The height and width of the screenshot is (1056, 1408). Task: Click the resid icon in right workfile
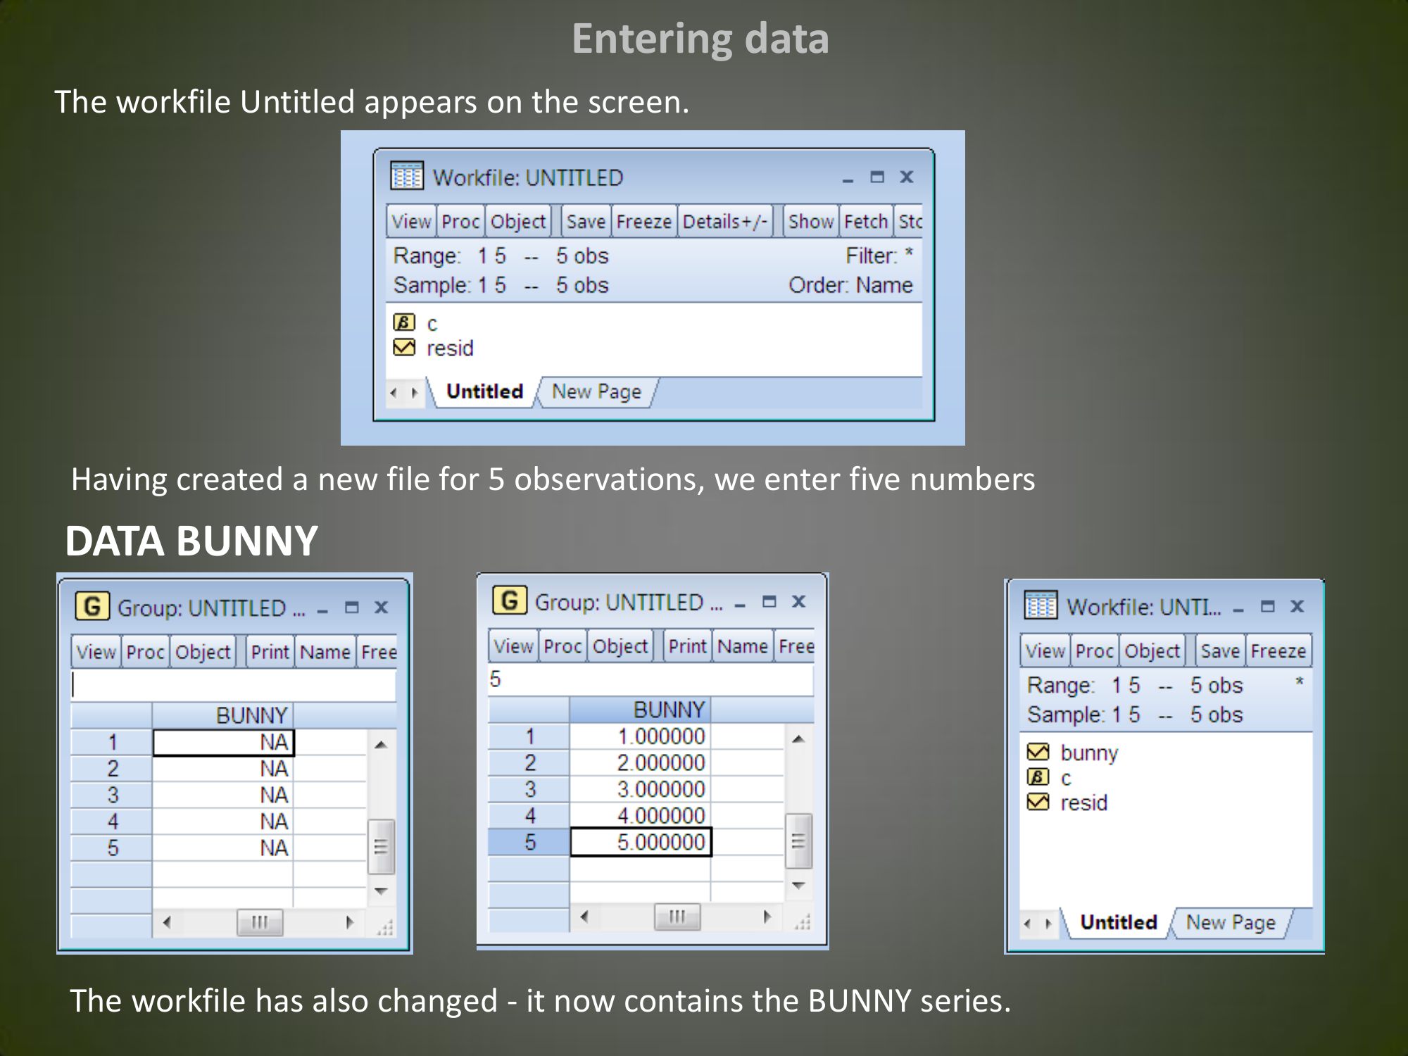(x=1038, y=802)
